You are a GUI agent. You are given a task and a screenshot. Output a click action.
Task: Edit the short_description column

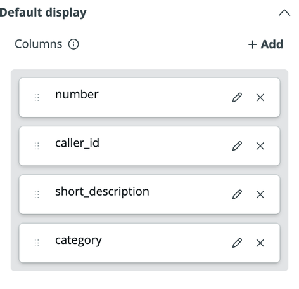237,194
